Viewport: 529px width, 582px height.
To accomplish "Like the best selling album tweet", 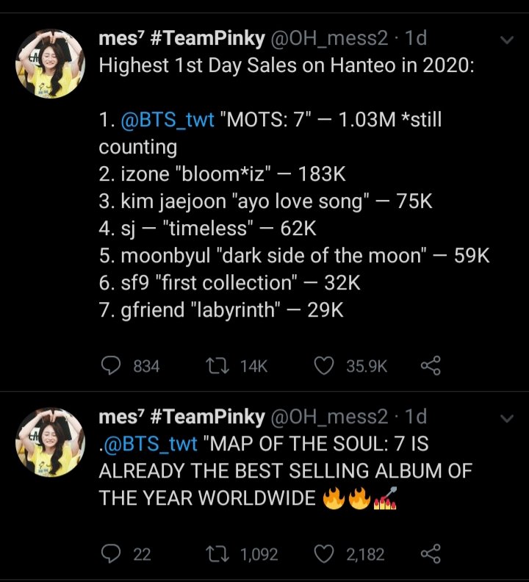I will click(324, 554).
